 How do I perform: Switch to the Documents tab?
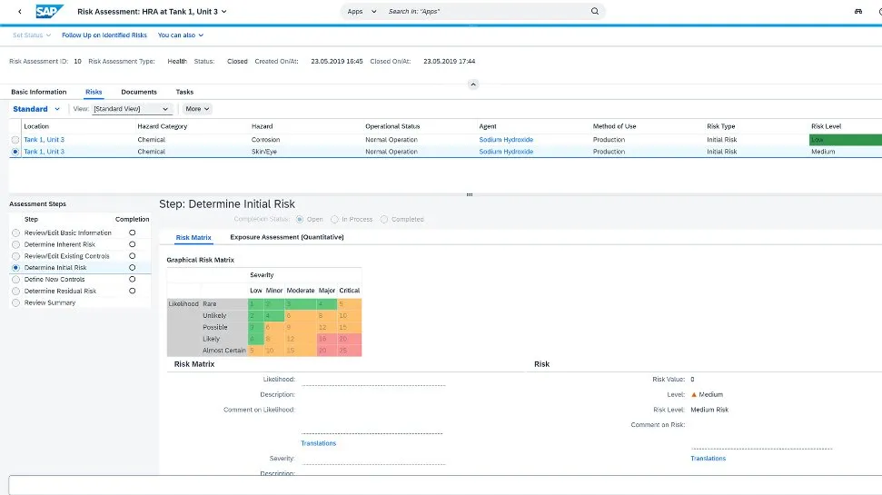click(x=139, y=92)
